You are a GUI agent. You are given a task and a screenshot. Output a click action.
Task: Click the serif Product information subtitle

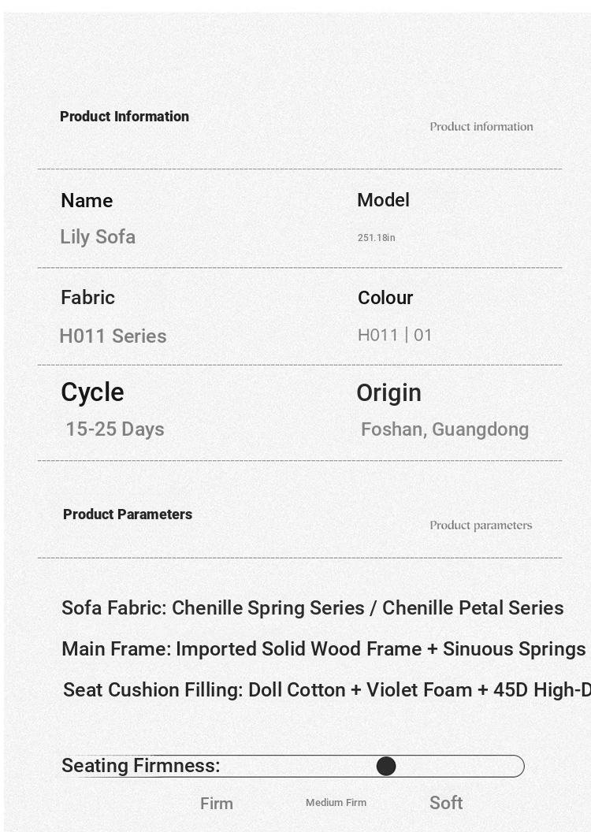(481, 127)
